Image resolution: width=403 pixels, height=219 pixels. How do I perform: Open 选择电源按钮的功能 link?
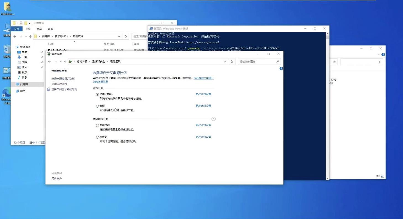click(x=63, y=79)
